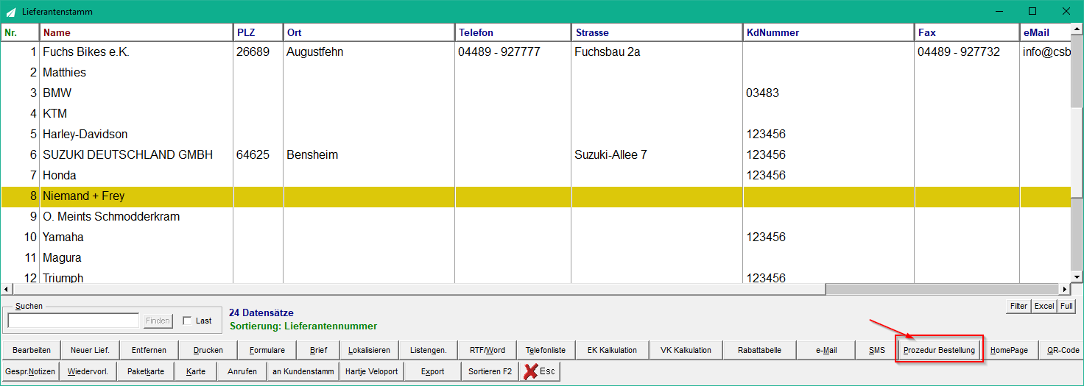Open Gespr.Notizen
This screenshot has width=1084, height=386.
(29, 371)
